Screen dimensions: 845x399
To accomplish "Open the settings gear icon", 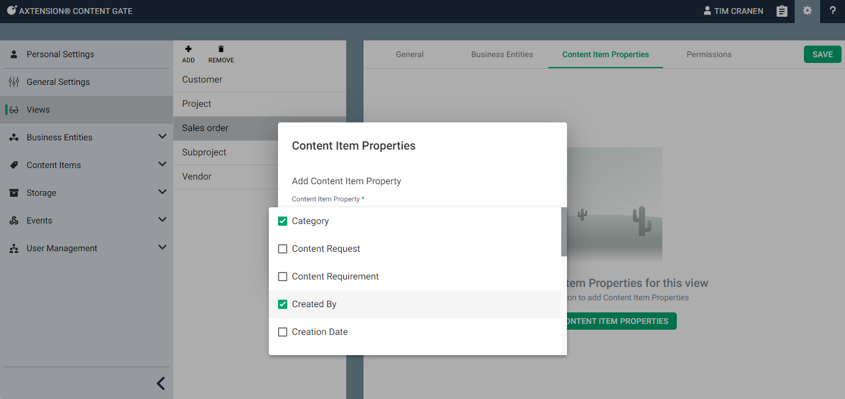I will point(807,11).
